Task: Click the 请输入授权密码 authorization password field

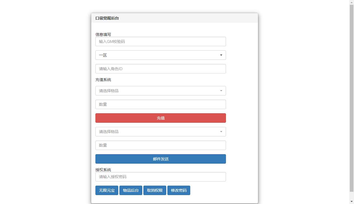Action: tap(161, 177)
